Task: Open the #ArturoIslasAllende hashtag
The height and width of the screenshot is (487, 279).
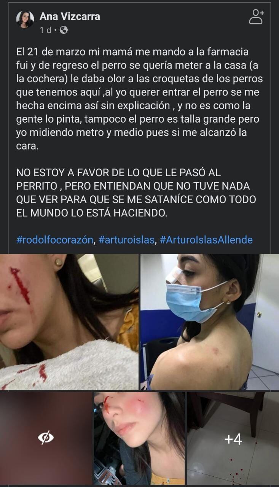Action: 206,240
